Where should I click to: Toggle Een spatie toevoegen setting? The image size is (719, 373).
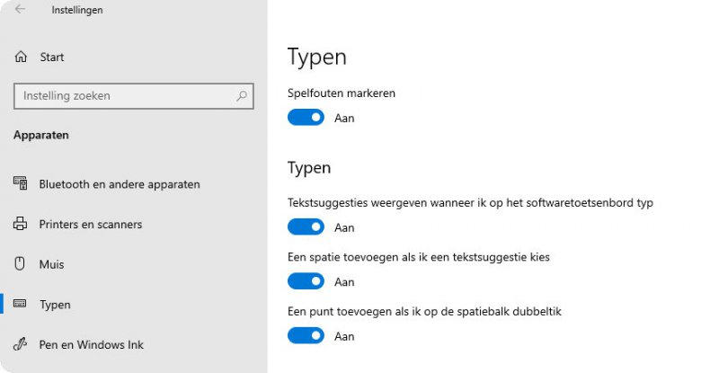[306, 281]
